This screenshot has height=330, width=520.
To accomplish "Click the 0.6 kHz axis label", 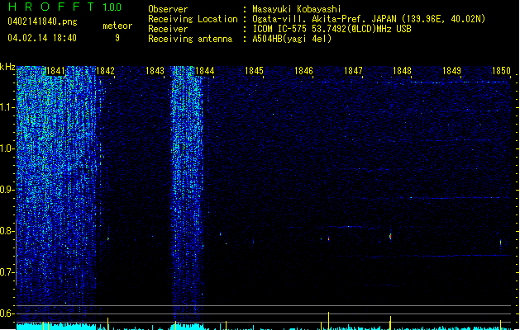I will [7, 313].
